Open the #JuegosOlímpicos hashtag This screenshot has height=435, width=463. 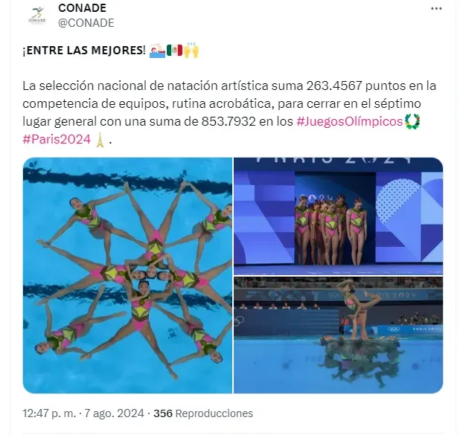click(x=350, y=121)
